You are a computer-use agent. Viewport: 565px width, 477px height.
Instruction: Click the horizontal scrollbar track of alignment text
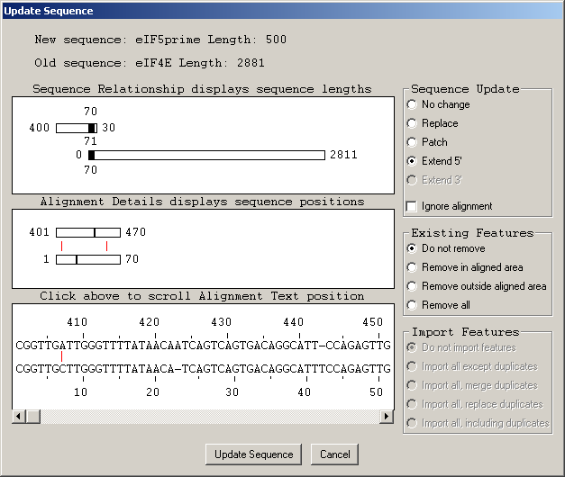tap(207, 416)
